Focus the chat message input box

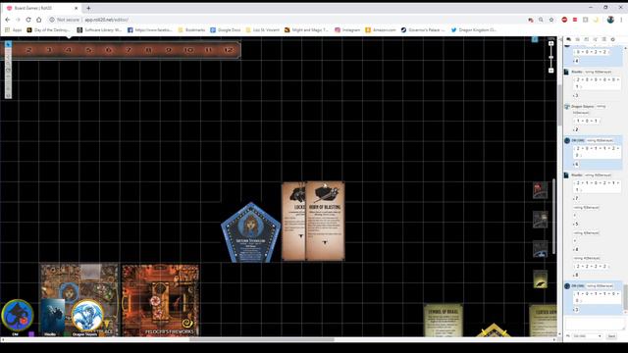tap(596, 324)
